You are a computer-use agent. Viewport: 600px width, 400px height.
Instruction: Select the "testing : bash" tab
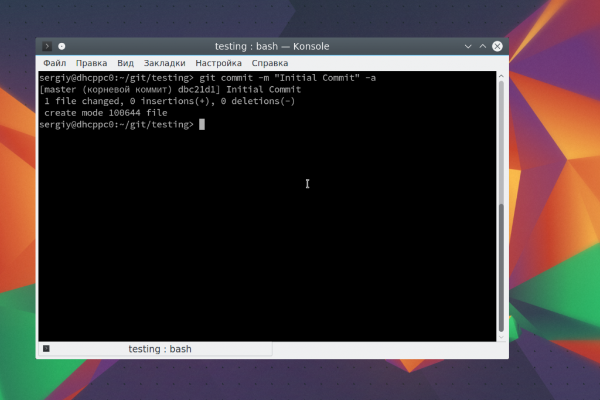pyautogui.click(x=159, y=349)
